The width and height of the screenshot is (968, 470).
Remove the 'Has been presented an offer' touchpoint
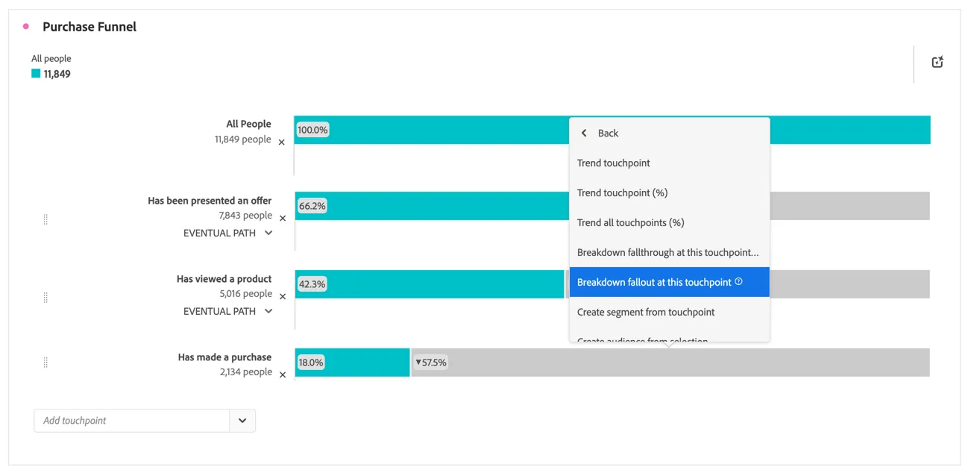click(283, 219)
